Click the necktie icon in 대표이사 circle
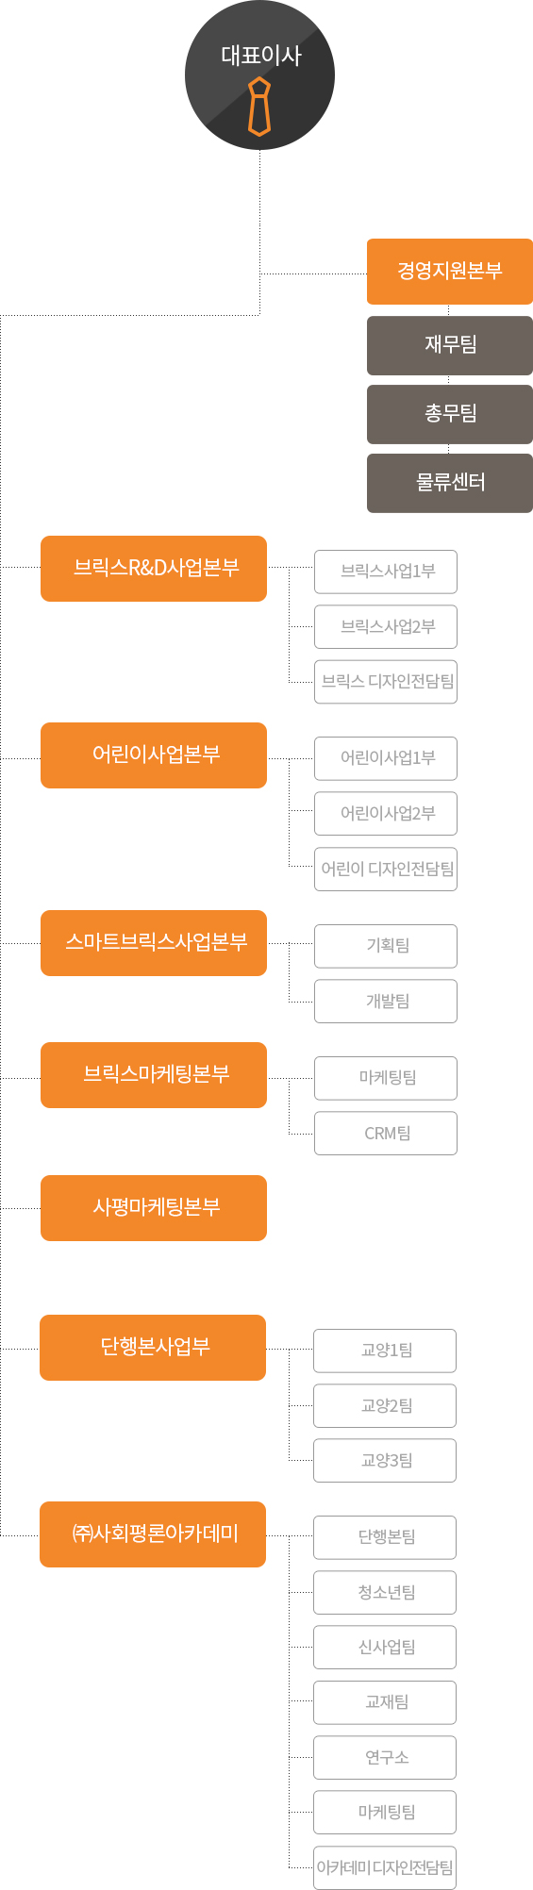 coord(259,107)
